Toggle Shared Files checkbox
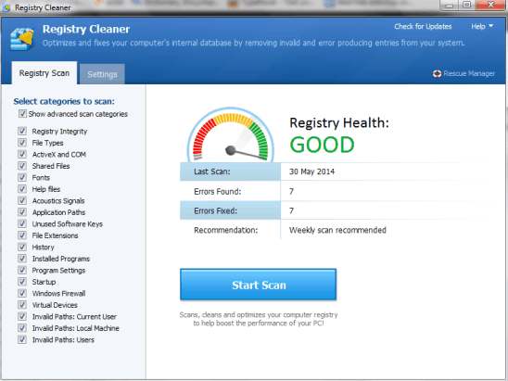Image resolution: width=508 pixels, height=381 pixels. [x=22, y=166]
